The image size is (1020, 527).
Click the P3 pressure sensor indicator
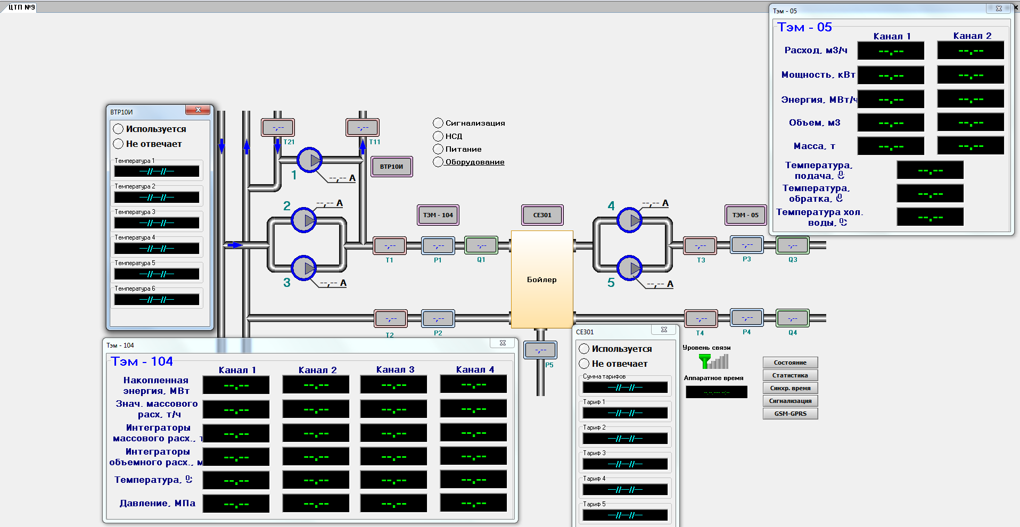(x=746, y=245)
